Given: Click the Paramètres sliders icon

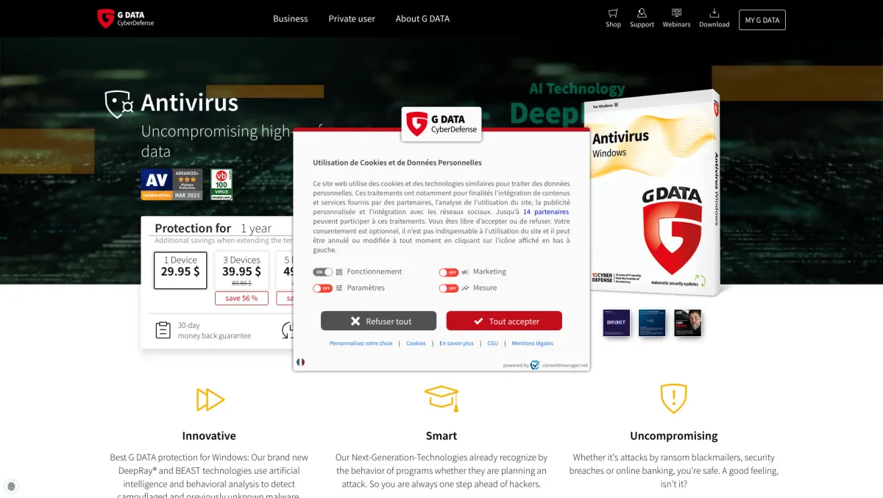Looking at the screenshot, I should pos(339,288).
